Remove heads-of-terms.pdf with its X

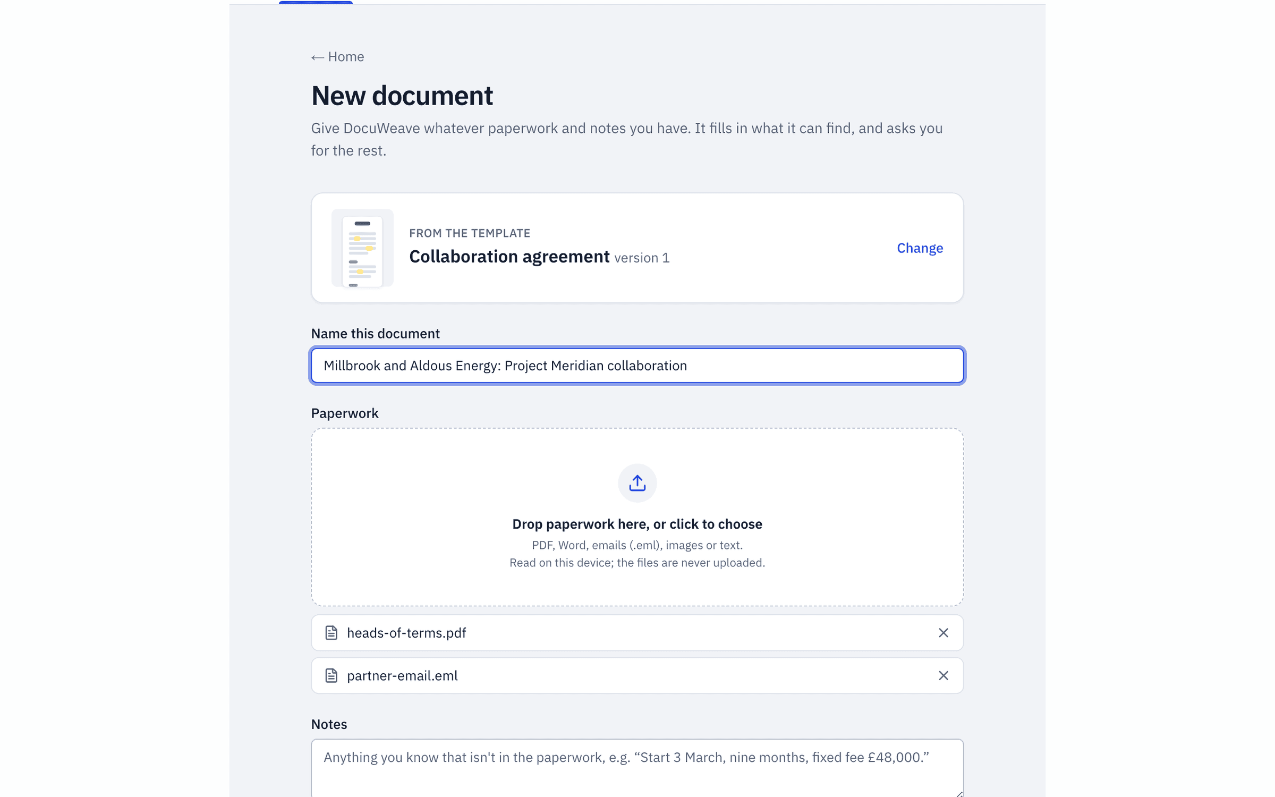(x=943, y=633)
